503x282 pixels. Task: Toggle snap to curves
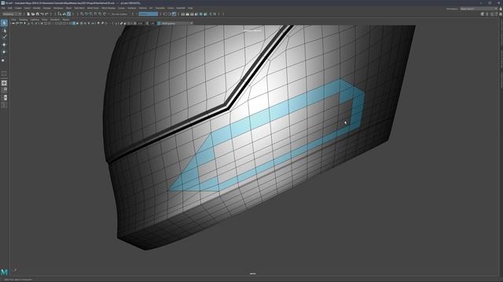coord(86,14)
